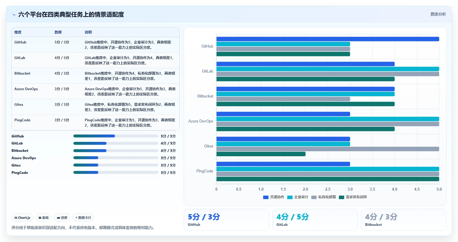Click the Bitbucket gray 私有化部署 bar in chart

tap(283, 99)
